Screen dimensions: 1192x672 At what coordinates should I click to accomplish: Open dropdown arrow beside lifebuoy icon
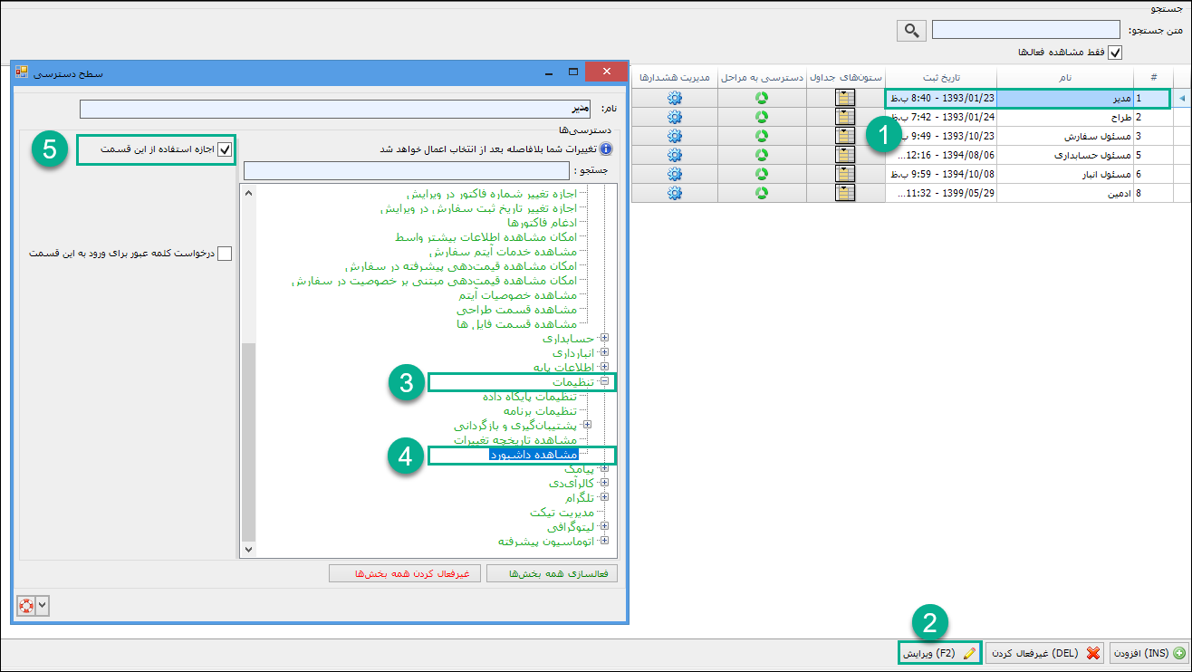42,605
